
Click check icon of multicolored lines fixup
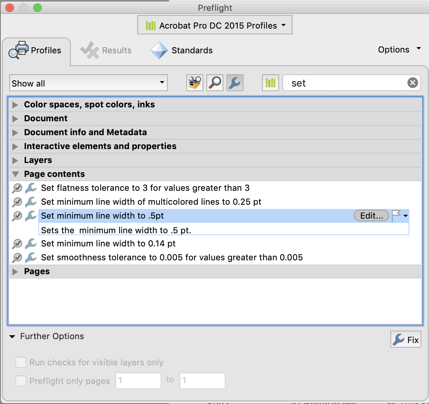[x=17, y=202]
